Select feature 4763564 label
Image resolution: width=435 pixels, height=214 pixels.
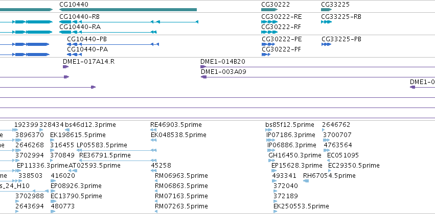click(338, 145)
